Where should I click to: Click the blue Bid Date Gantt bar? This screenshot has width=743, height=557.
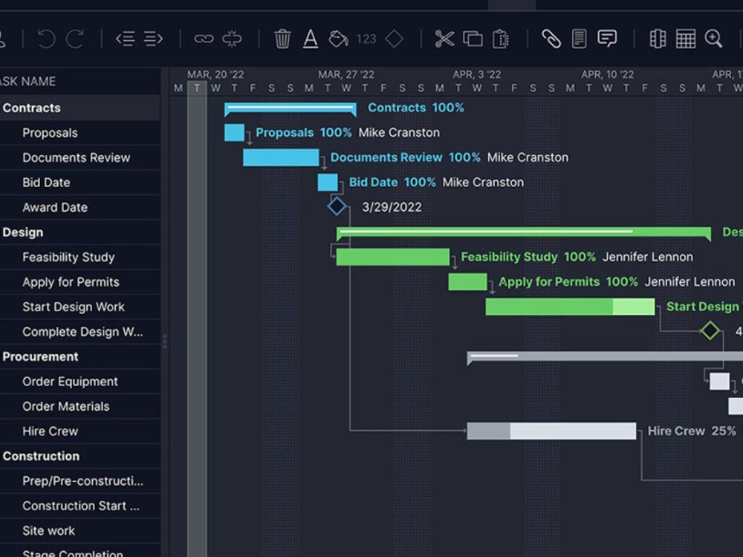(328, 183)
